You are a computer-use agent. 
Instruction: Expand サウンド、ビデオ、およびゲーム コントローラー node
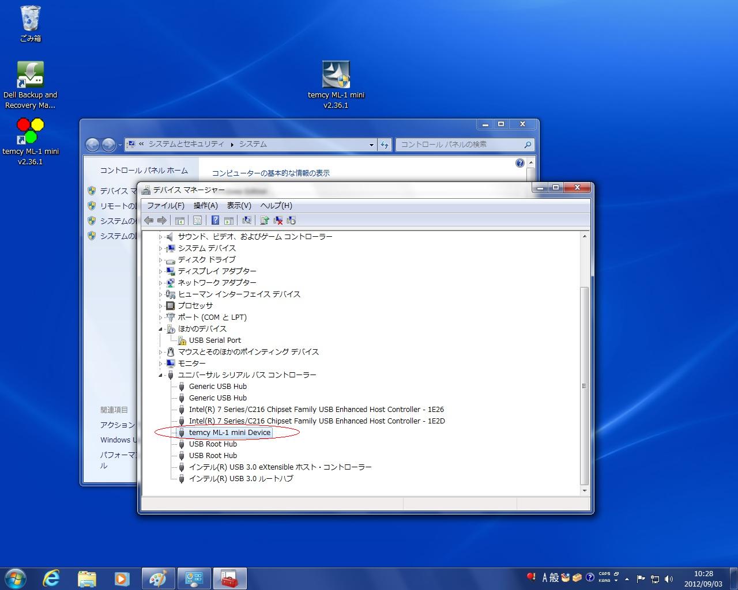(x=161, y=237)
